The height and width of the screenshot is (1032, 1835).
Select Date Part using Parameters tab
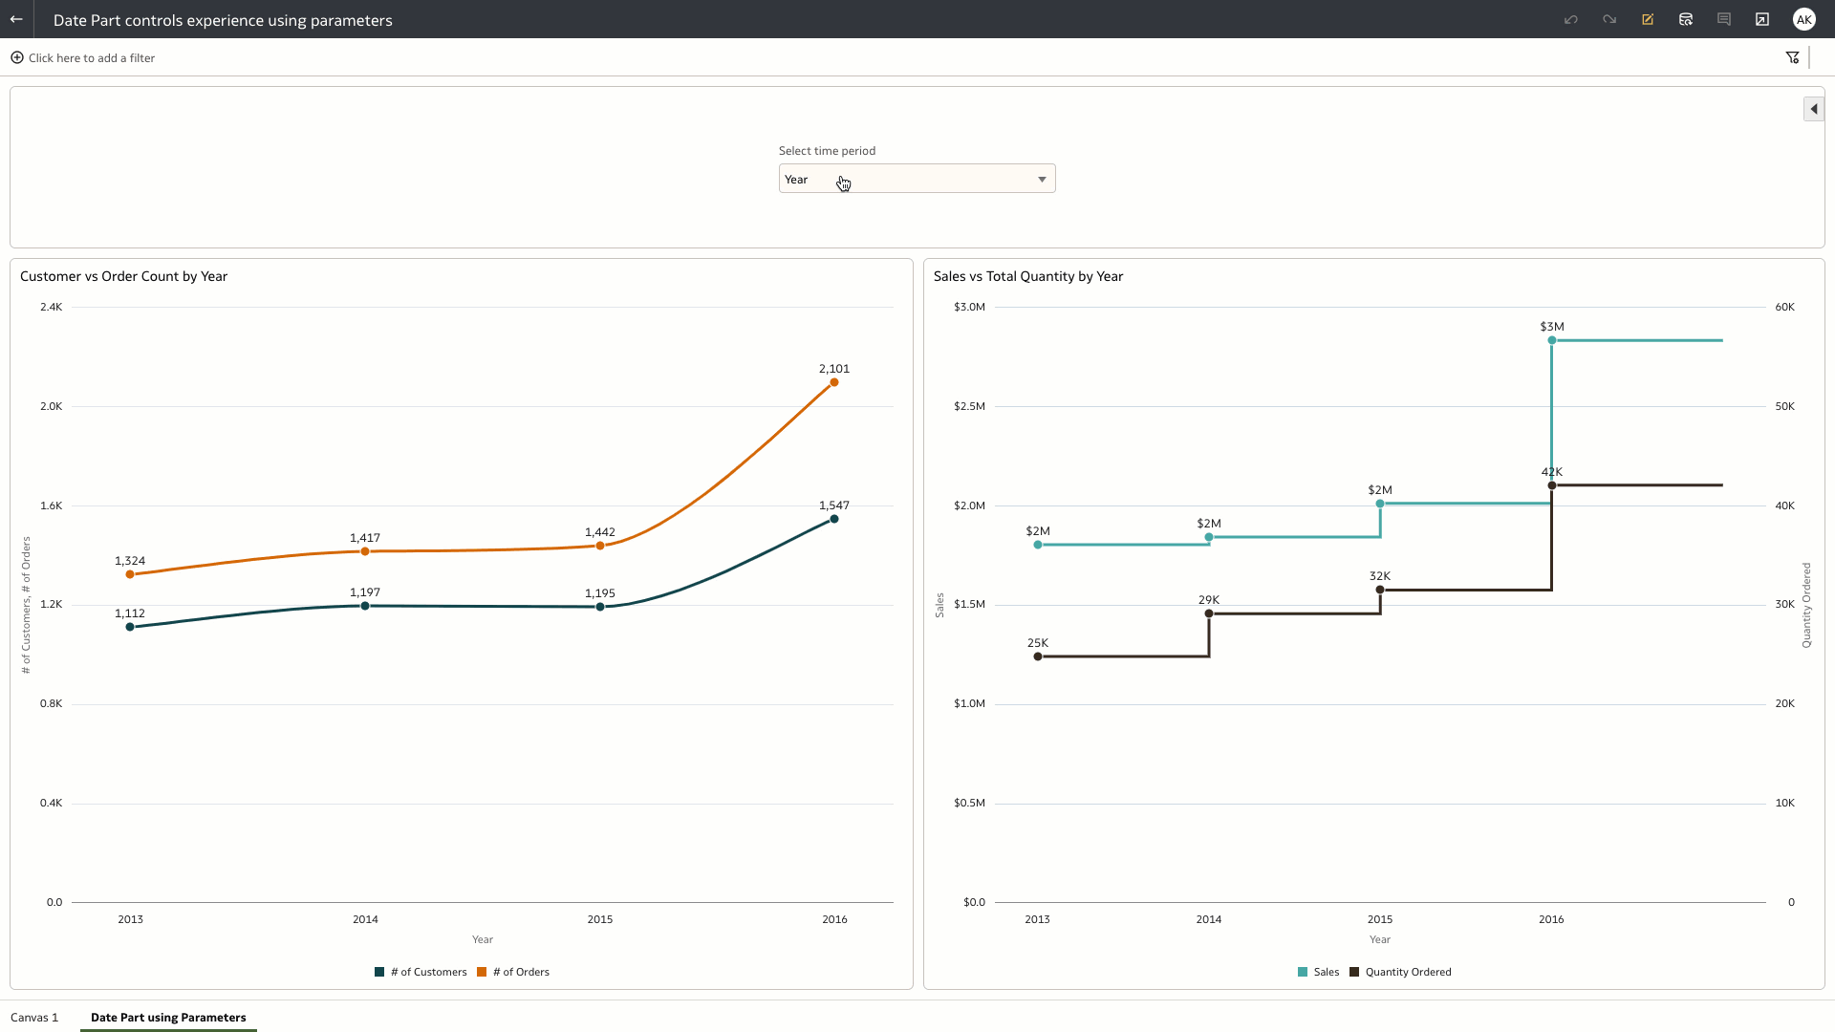point(168,1018)
